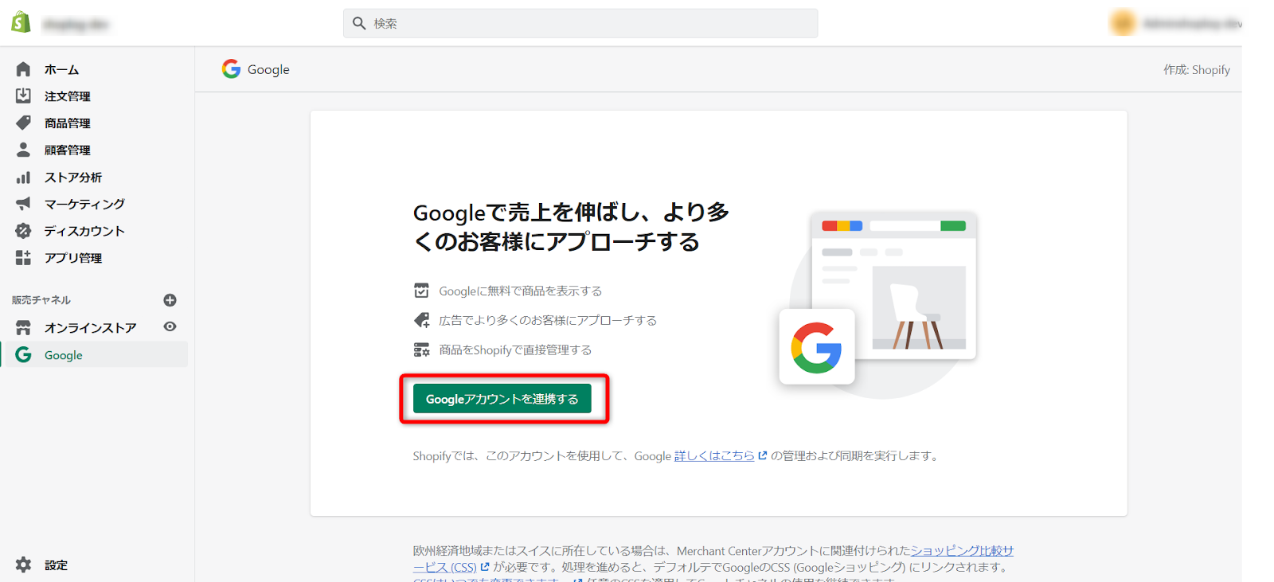Select オンラインストア sales channel
The width and height of the screenshot is (1274, 582).
click(90, 327)
